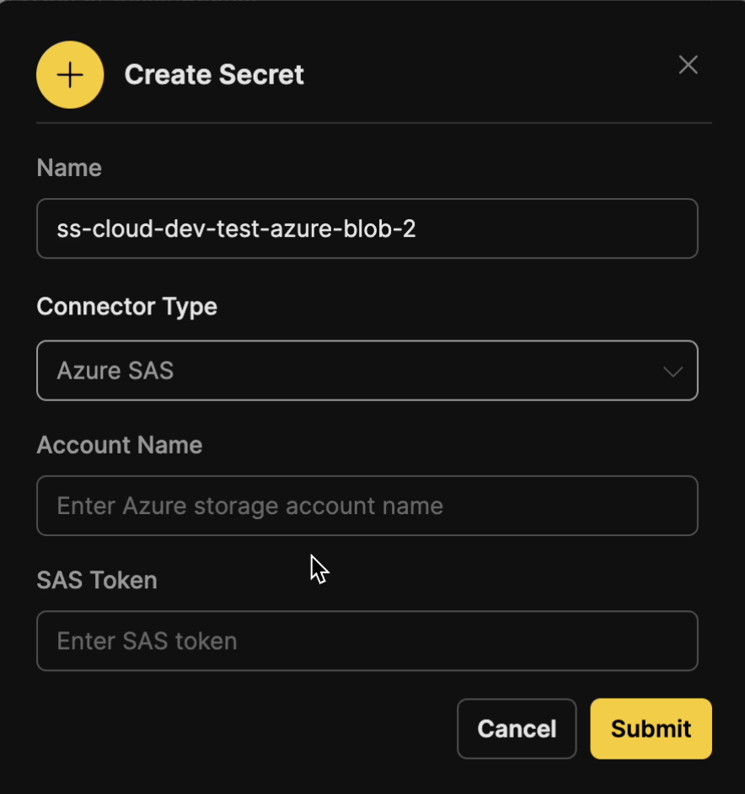The height and width of the screenshot is (794, 745).
Task: Click the divider line below the header
Action: tap(374, 123)
